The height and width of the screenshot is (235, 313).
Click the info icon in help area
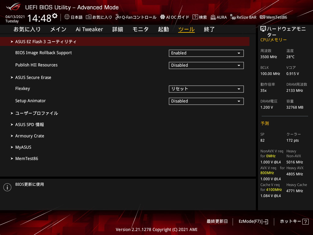click(x=7, y=187)
